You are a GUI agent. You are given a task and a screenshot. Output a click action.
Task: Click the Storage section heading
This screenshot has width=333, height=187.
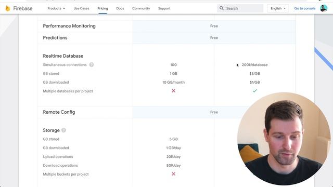pos(51,130)
